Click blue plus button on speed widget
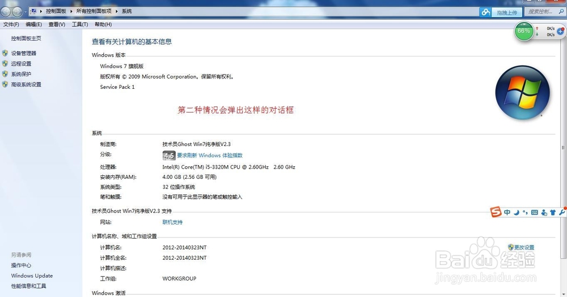 pyautogui.click(x=561, y=31)
